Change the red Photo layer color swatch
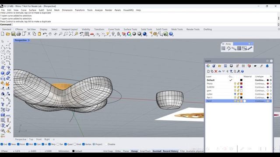 [241, 83]
